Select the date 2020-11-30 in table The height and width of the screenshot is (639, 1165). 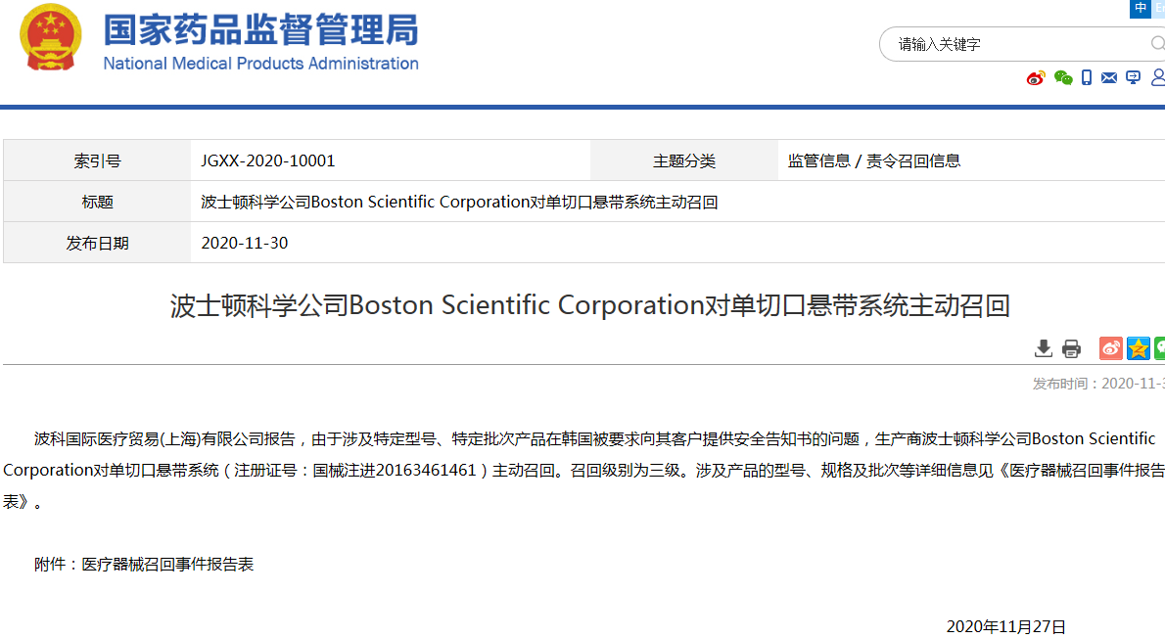pyautogui.click(x=245, y=243)
